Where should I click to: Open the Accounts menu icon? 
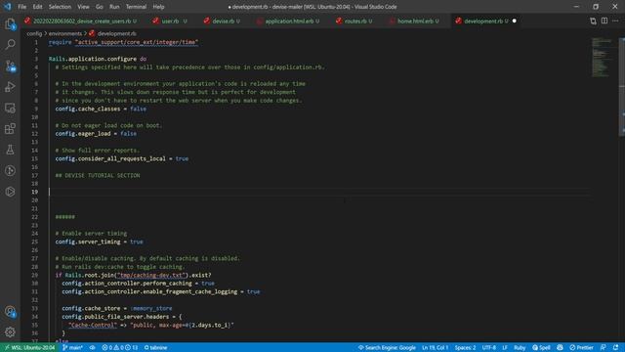click(x=10, y=312)
